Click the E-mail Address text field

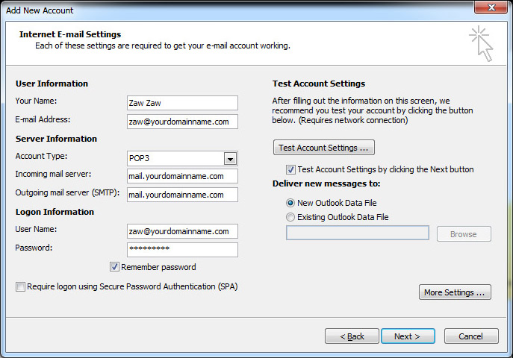pos(182,122)
